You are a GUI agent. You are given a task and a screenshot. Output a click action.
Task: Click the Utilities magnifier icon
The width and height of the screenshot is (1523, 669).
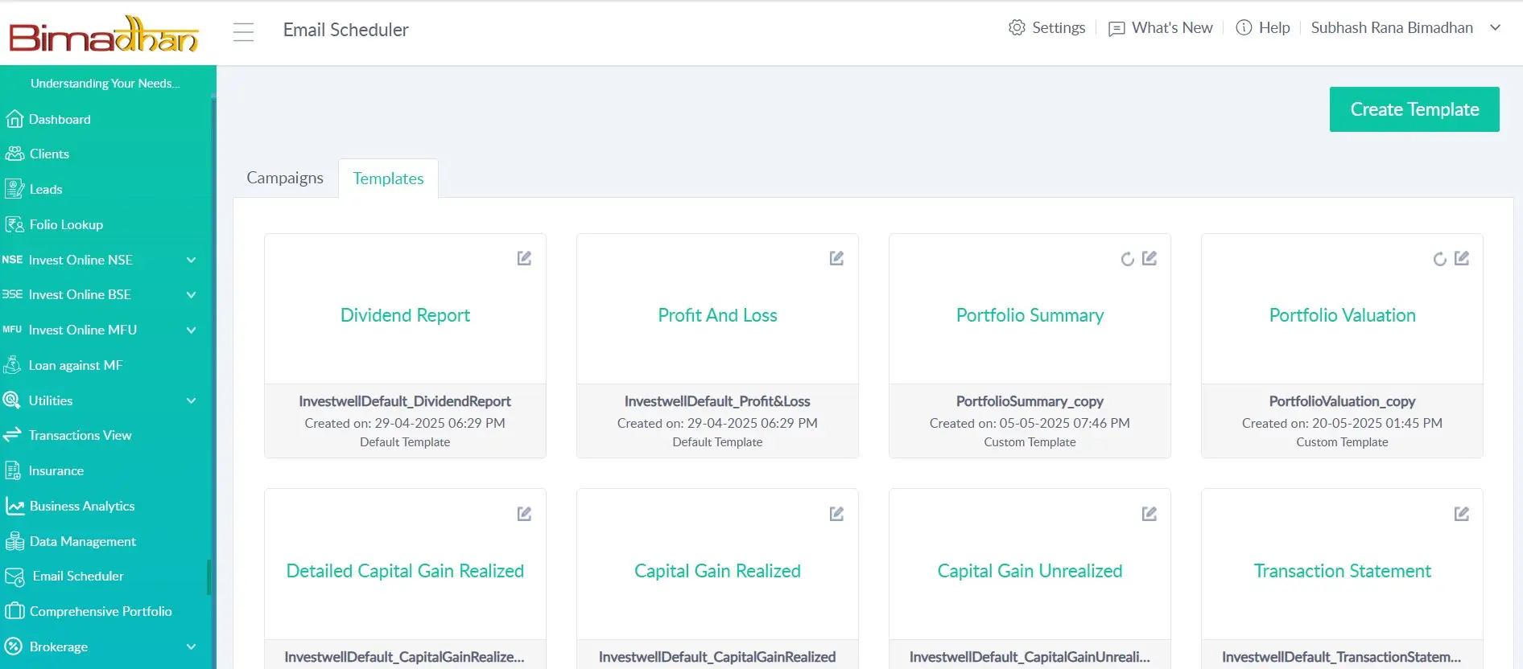click(12, 400)
